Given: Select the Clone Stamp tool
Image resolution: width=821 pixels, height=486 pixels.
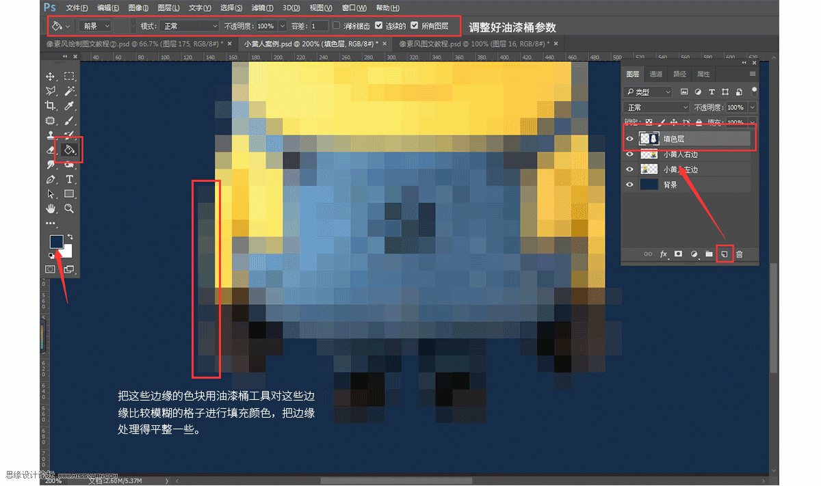Looking at the screenshot, I should pyautogui.click(x=51, y=135).
